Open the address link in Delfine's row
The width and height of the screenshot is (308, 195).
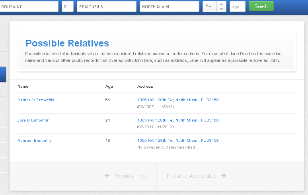tap(178, 100)
